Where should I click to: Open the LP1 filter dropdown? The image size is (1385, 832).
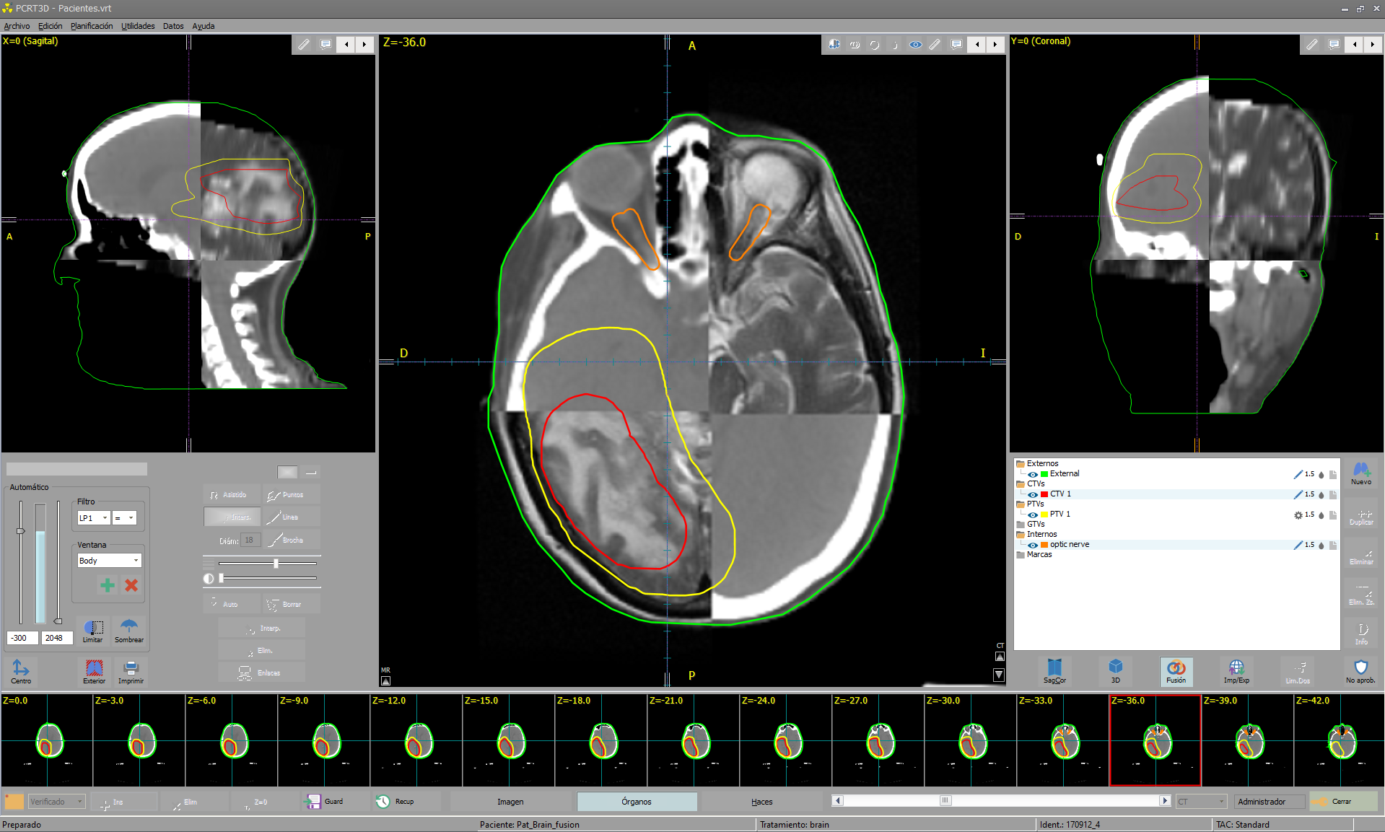pos(94,518)
